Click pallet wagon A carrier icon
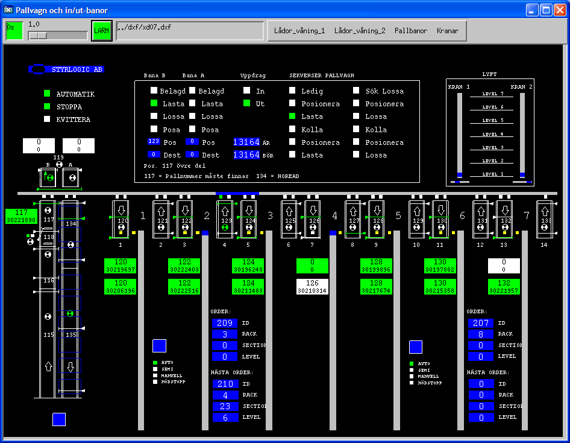Image resolution: width=570 pixels, height=443 pixels. tap(71, 177)
